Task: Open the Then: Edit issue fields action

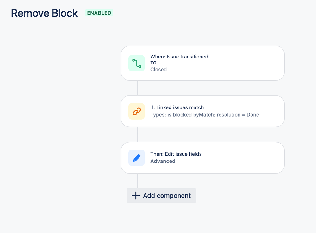Action: pos(202,158)
